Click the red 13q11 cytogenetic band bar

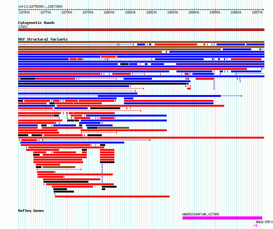(x=141, y=30)
